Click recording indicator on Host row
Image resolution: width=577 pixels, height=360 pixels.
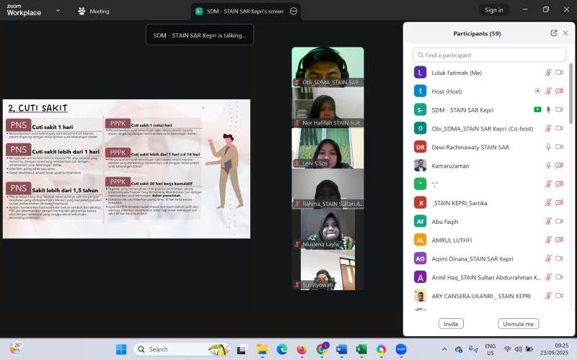tap(537, 91)
